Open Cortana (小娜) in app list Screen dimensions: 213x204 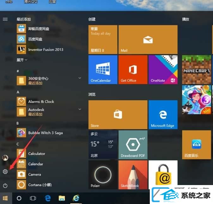point(49,185)
